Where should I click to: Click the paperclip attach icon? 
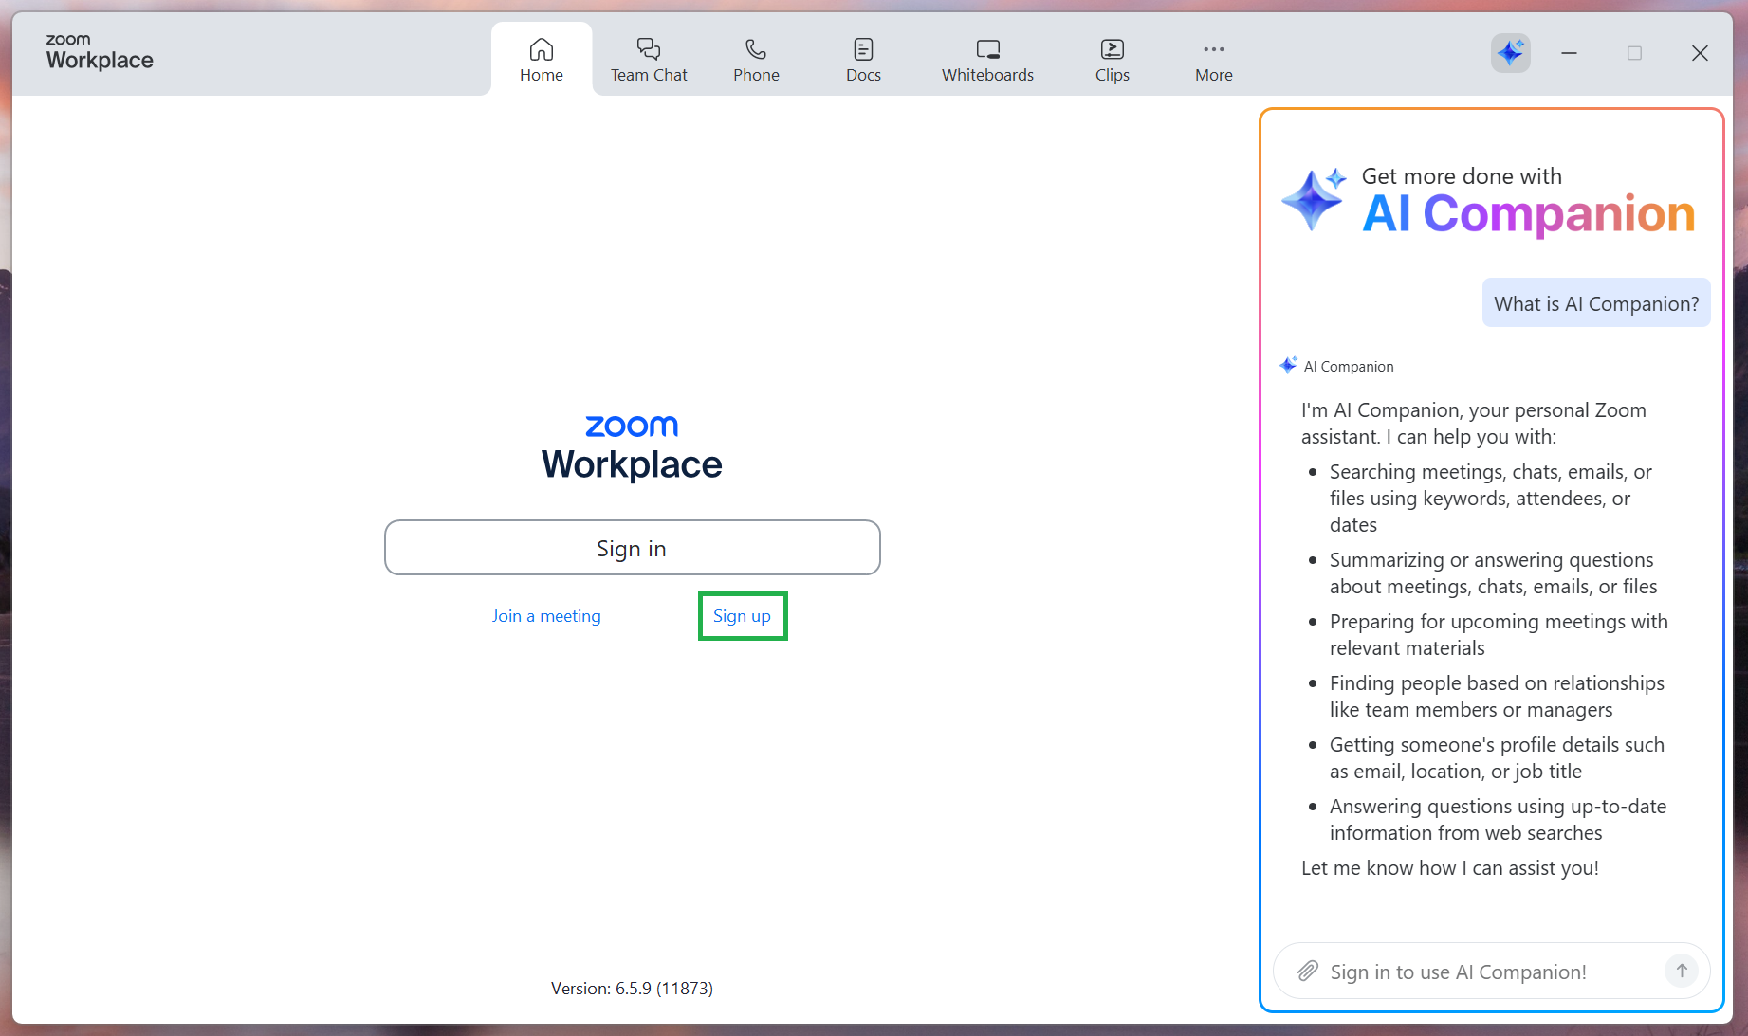(1308, 972)
